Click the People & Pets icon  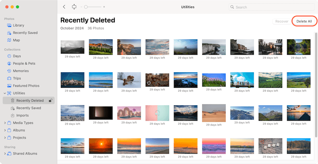[9, 64]
